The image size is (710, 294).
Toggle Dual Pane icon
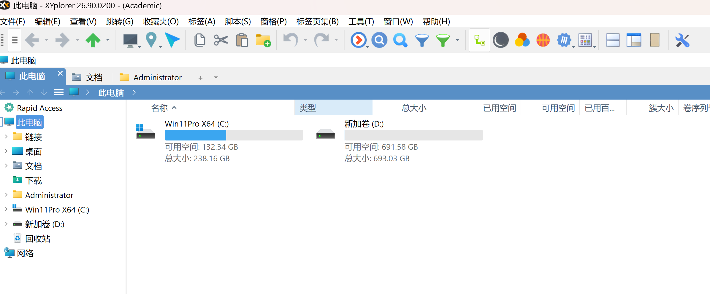coord(613,40)
